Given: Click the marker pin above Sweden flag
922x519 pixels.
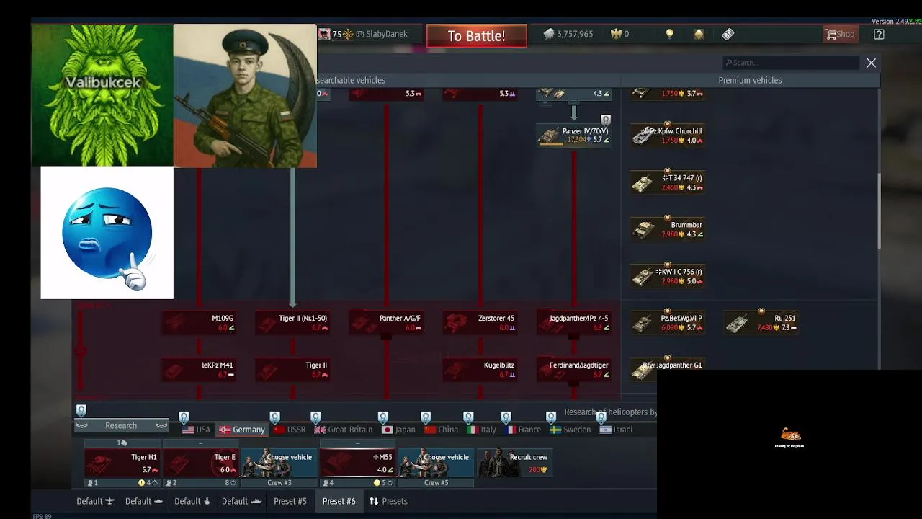Looking at the screenshot, I should 551,417.
